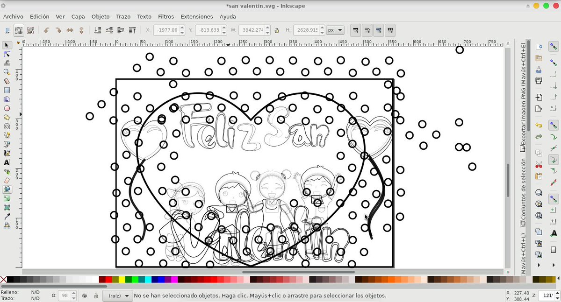Click the Save document icon
Screen dimensions: 561x302
pyautogui.click(x=539, y=70)
